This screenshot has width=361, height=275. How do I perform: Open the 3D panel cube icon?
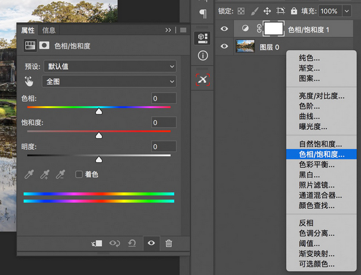click(203, 38)
